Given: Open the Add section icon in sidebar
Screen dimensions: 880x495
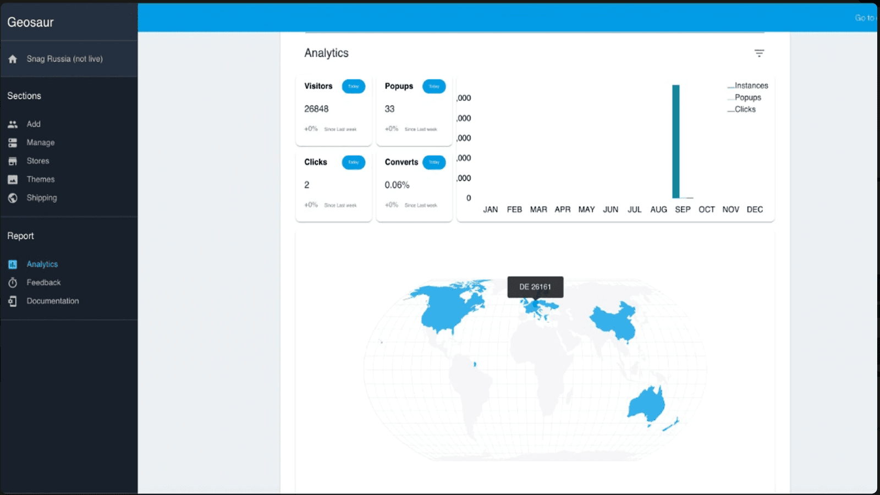Looking at the screenshot, I should point(13,124).
